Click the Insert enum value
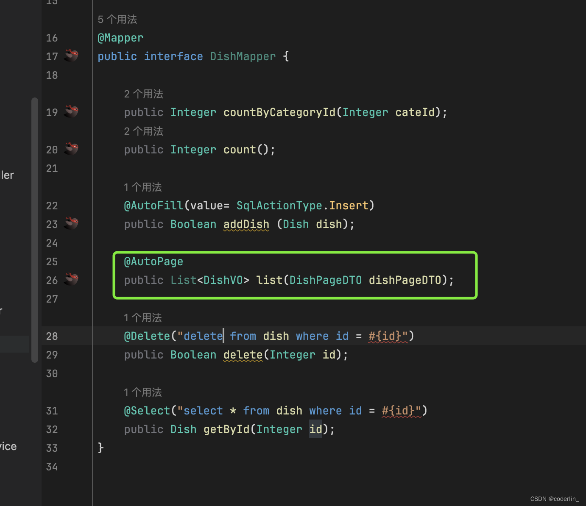 point(349,206)
